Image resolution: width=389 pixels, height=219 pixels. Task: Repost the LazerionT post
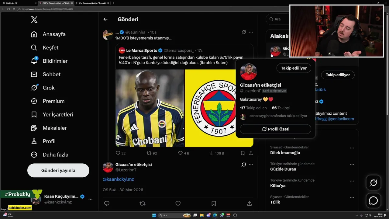(142, 203)
